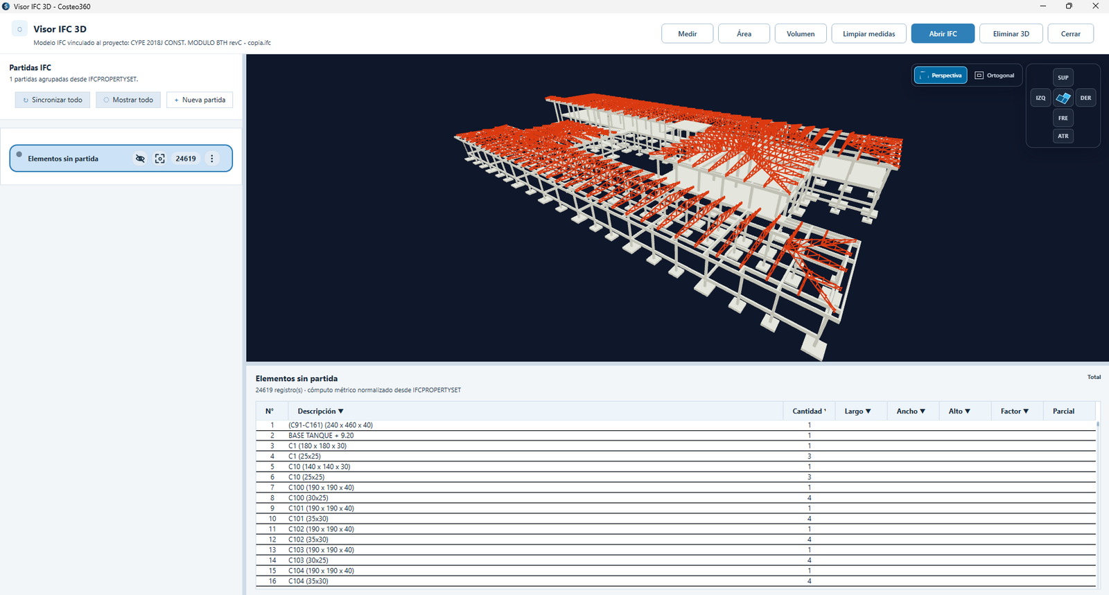
Task: Click Mostrar todo button
Action: [128, 100]
